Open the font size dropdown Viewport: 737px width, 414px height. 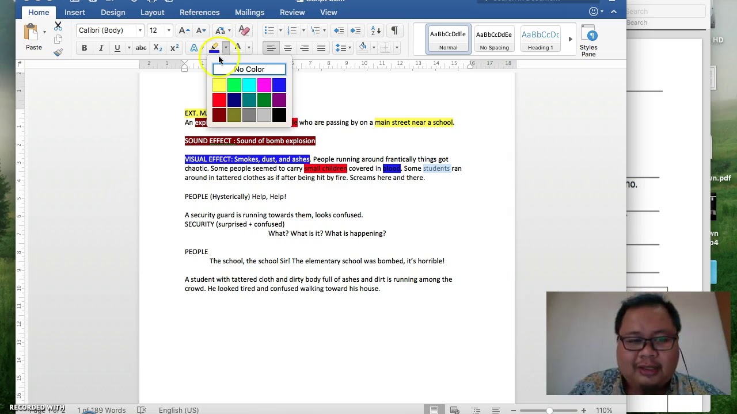pyautogui.click(x=168, y=30)
